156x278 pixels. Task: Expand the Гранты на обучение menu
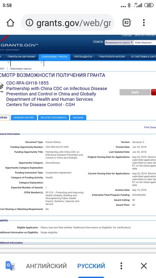click(22, 57)
